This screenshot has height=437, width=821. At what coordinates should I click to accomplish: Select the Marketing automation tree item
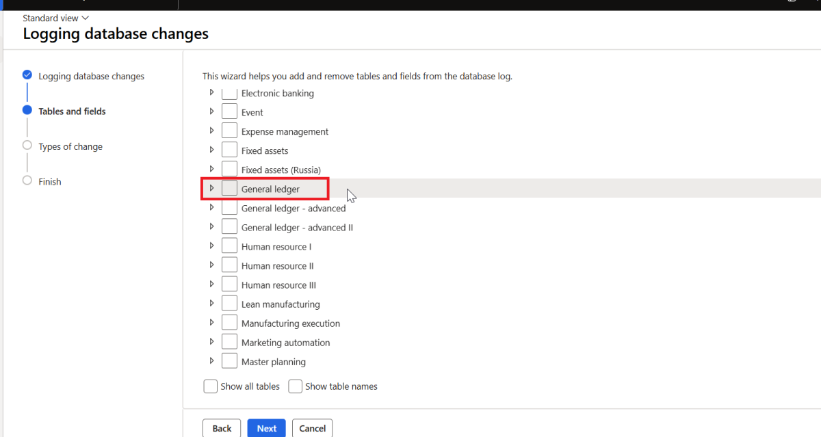point(285,343)
